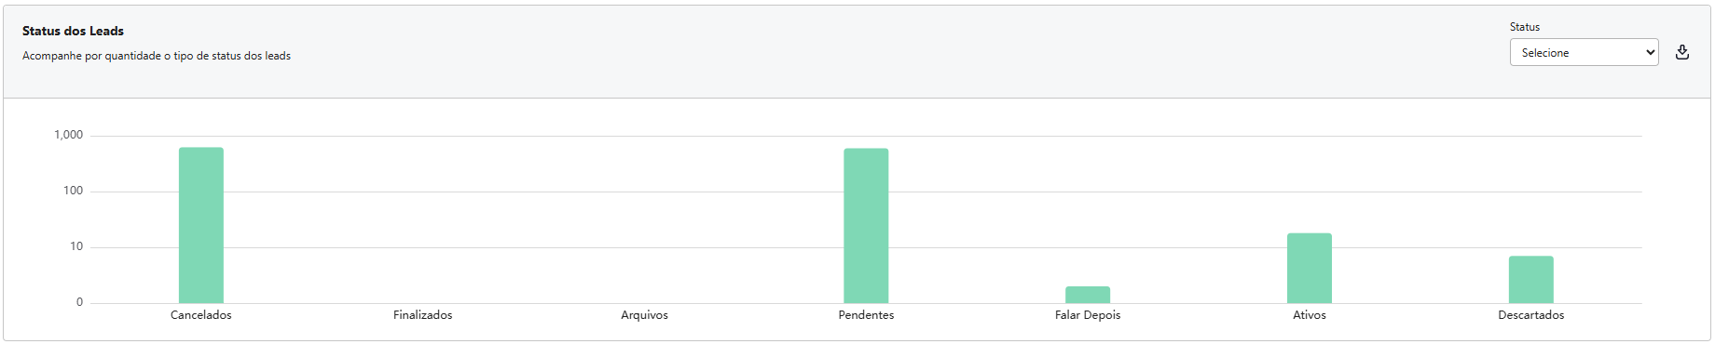Select the Pendentes bar

point(866,226)
